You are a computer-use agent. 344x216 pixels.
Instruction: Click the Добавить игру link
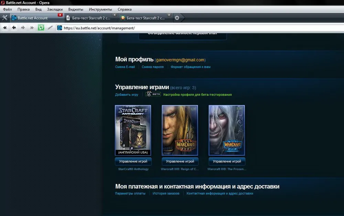tap(127, 95)
